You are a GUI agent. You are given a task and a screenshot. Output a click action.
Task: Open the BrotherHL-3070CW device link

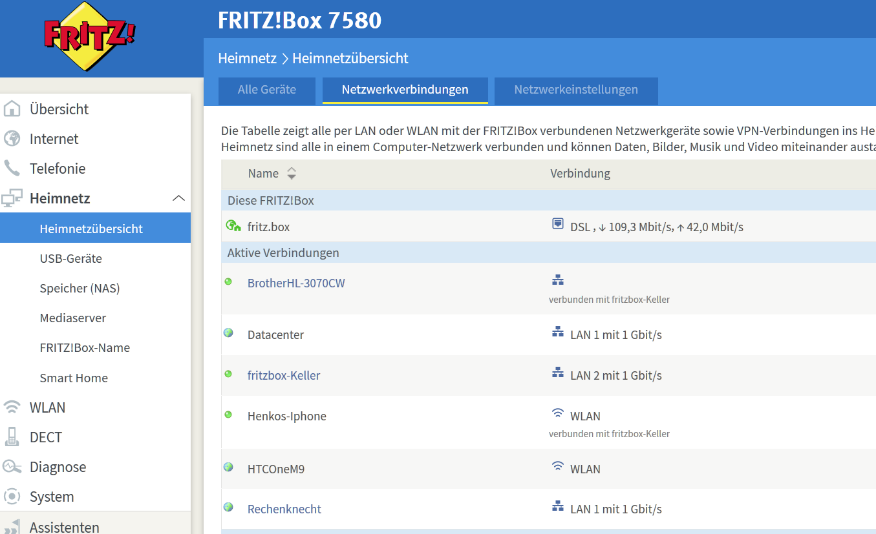[296, 283]
